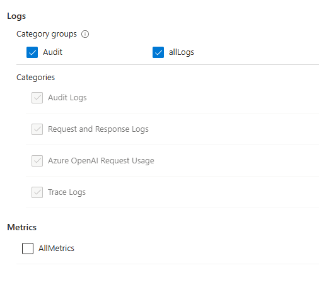Uncheck the allLogs category group checkbox
The image size is (319, 287).
click(x=158, y=52)
